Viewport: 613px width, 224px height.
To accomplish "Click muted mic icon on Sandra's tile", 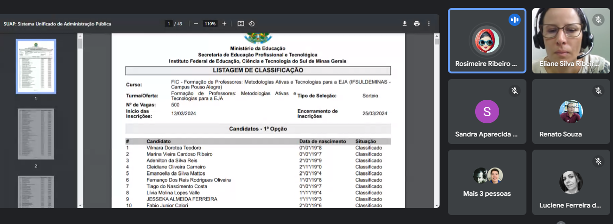I will pos(515,90).
